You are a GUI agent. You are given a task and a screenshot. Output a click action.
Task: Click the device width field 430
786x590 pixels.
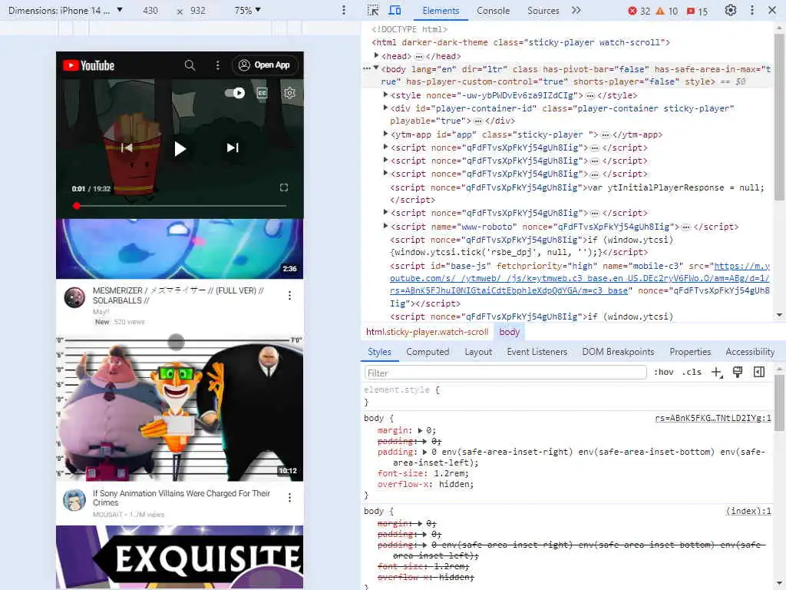pos(150,10)
